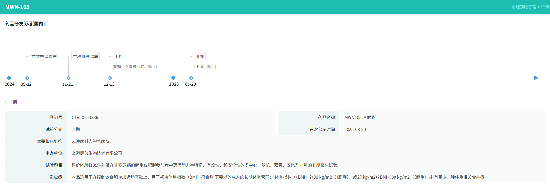
Task: Click the 2024 year start dot
Action: (x=9, y=78)
